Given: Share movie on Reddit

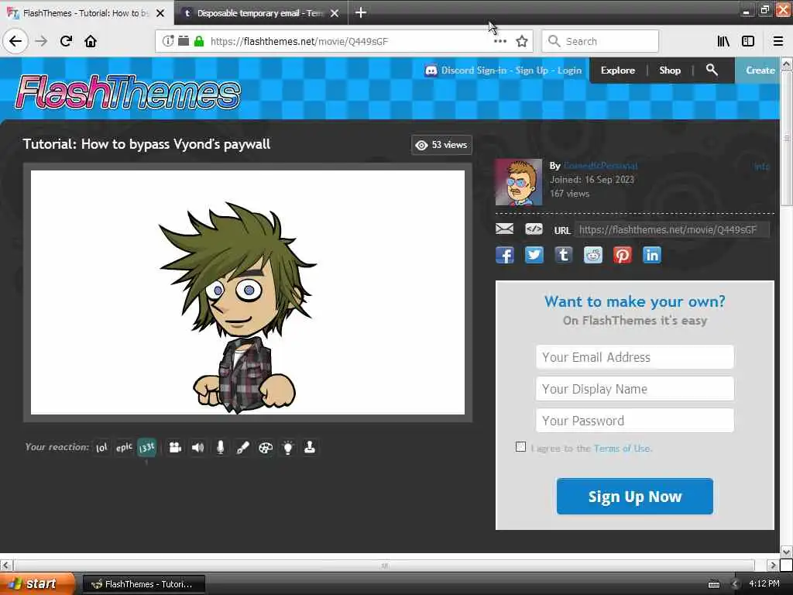Looking at the screenshot, I should [592, 255].
